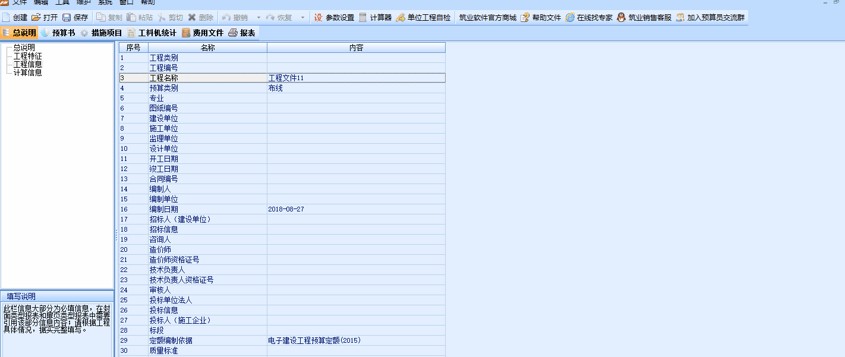Launch the 计算器 calculator tool
The image size is (845, 357).
(375, 18)
